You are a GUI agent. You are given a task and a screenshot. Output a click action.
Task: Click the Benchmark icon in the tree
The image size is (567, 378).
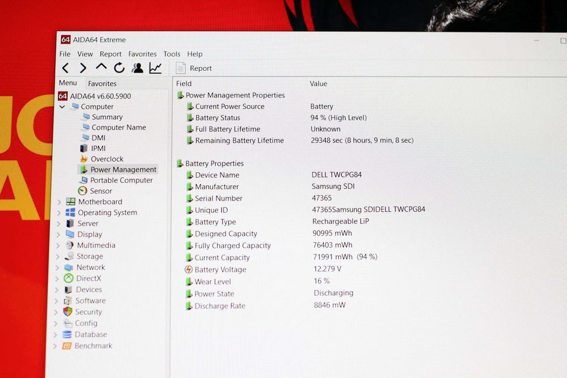(66, 346)
